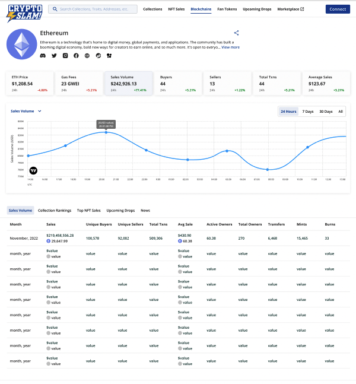The width and height of the screenshot is (356, 384).
Task: Click the Sales column header
Action: pos(51,224)
